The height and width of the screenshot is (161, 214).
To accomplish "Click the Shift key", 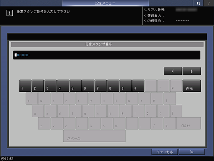I will tap(189, 124).
